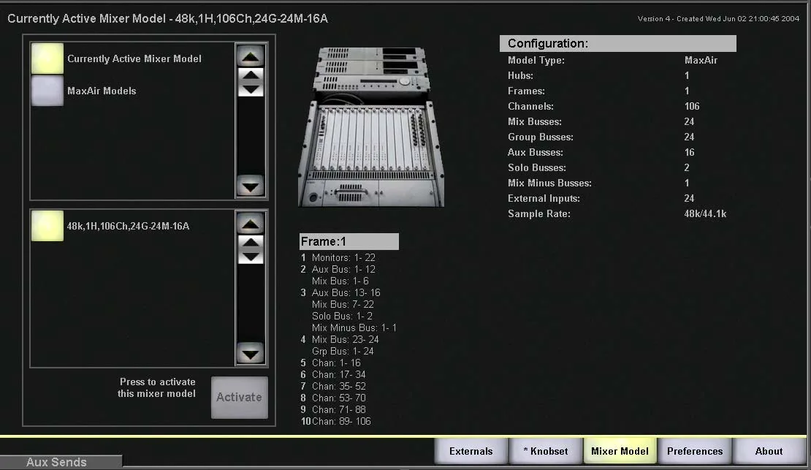Click the 'Solo Bus: 1- 2' row
The width and height of the screenshot is (811, 470).
click(342, 316)
